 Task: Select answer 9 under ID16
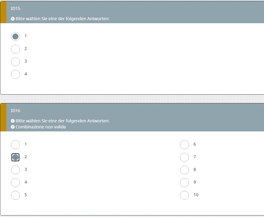pyautogui.click(x=184, y=182)
